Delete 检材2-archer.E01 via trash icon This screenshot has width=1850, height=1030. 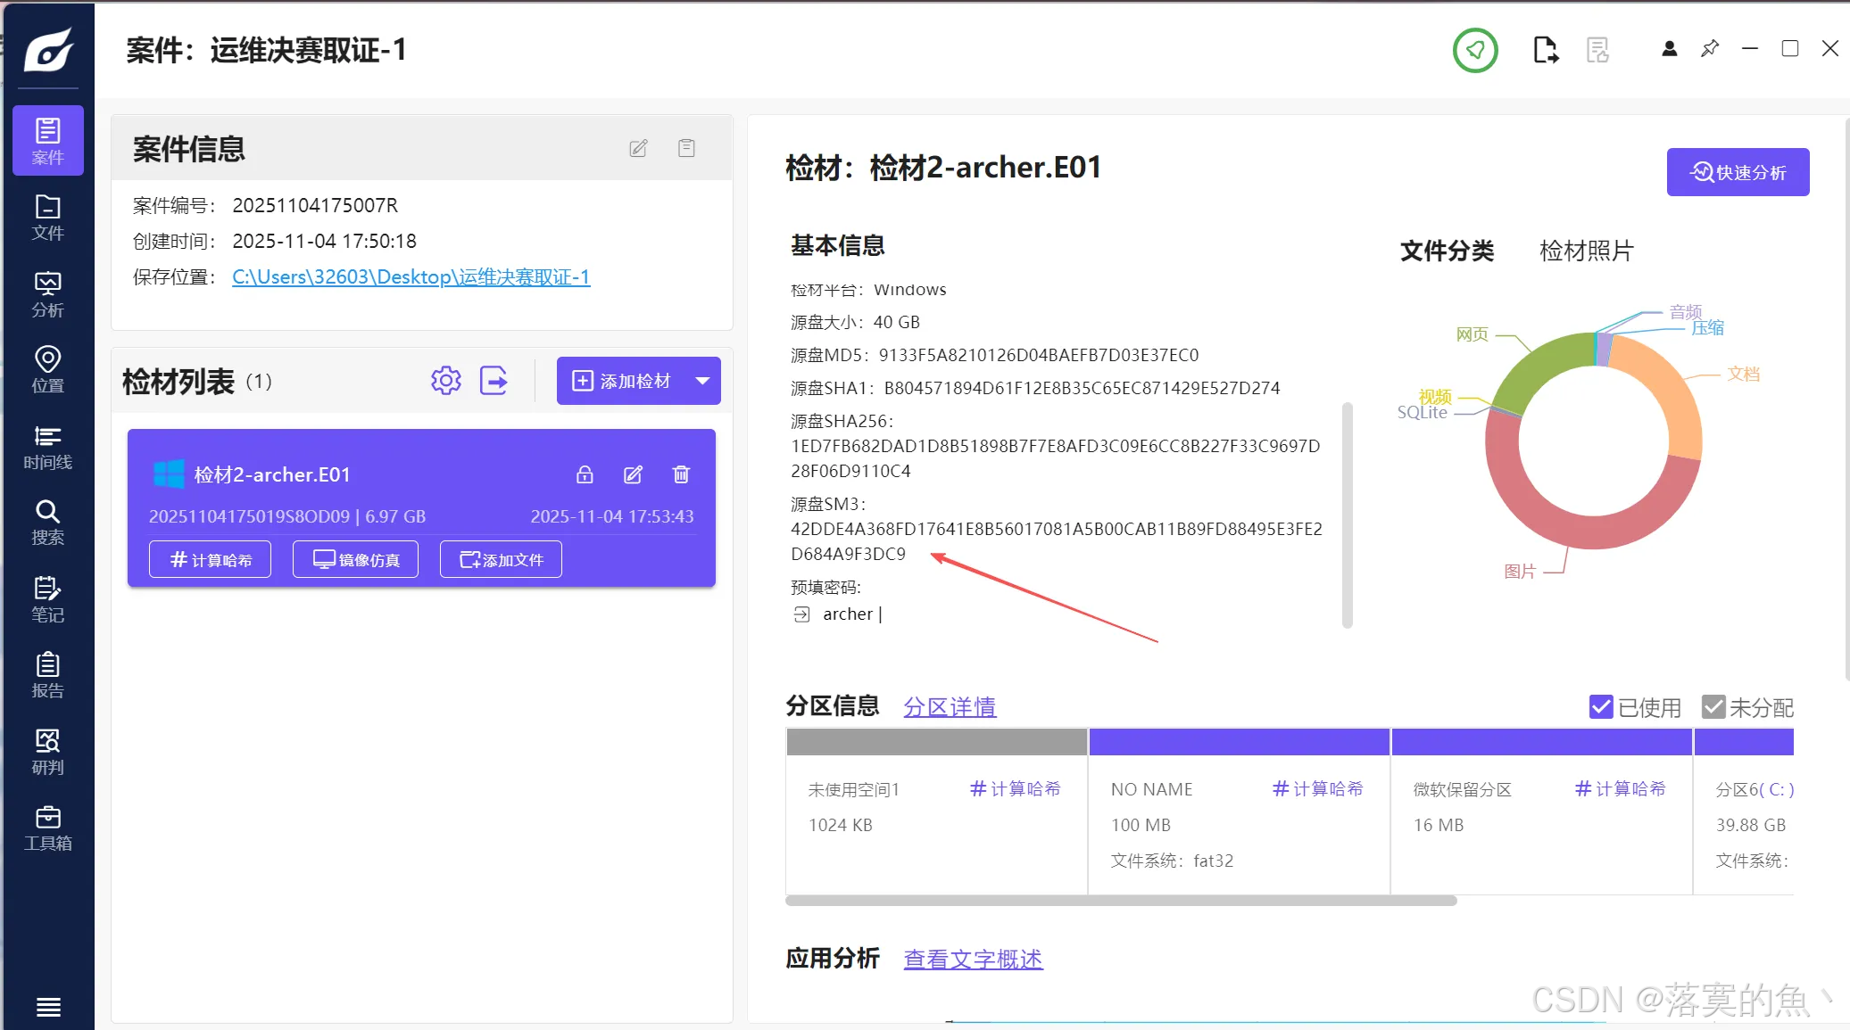[681, 474]
